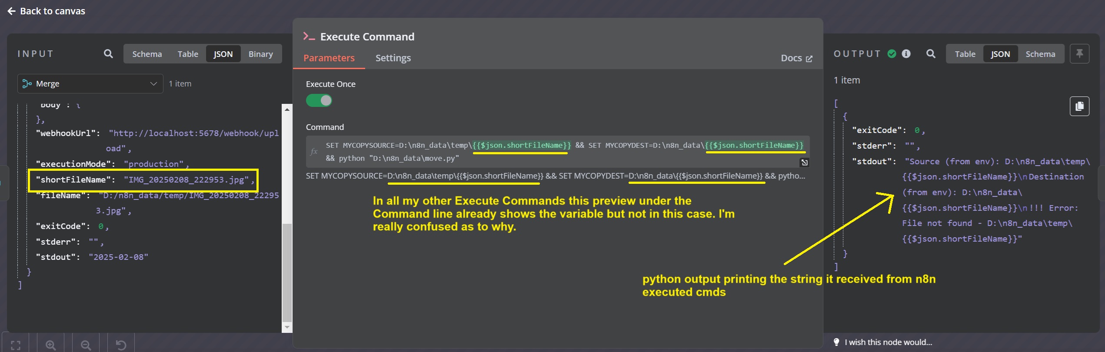Click the input scrollbar down arrow
Screen dimensions: 1105x352
286,327
